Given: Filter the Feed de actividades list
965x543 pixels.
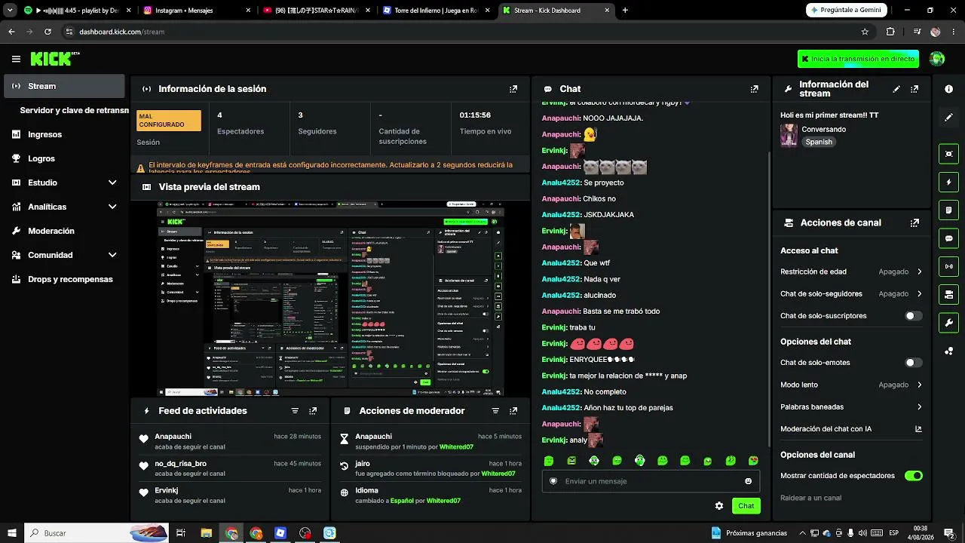Looking at the screenshot, I should (x=295, y=411).
